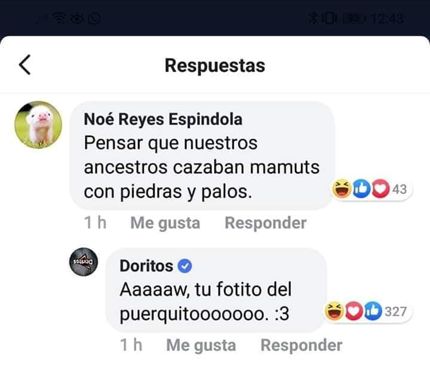Like Noé's comment with Me gusta
Viewport: 430px width, 367px height.
click(x=165, y=223)
